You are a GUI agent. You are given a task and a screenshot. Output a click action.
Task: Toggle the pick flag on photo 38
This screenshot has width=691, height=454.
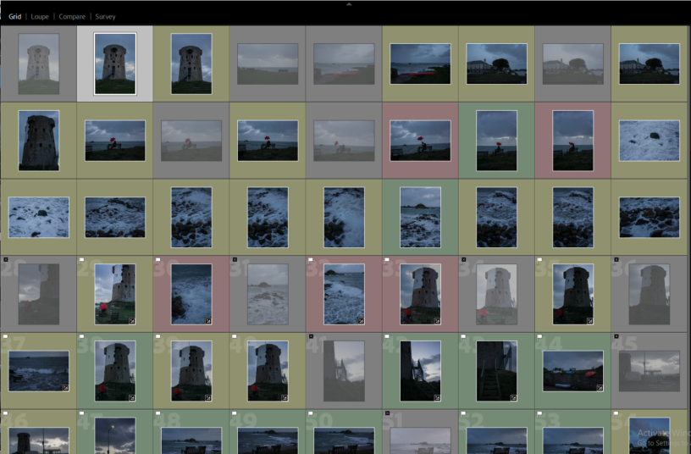[82, 336]
